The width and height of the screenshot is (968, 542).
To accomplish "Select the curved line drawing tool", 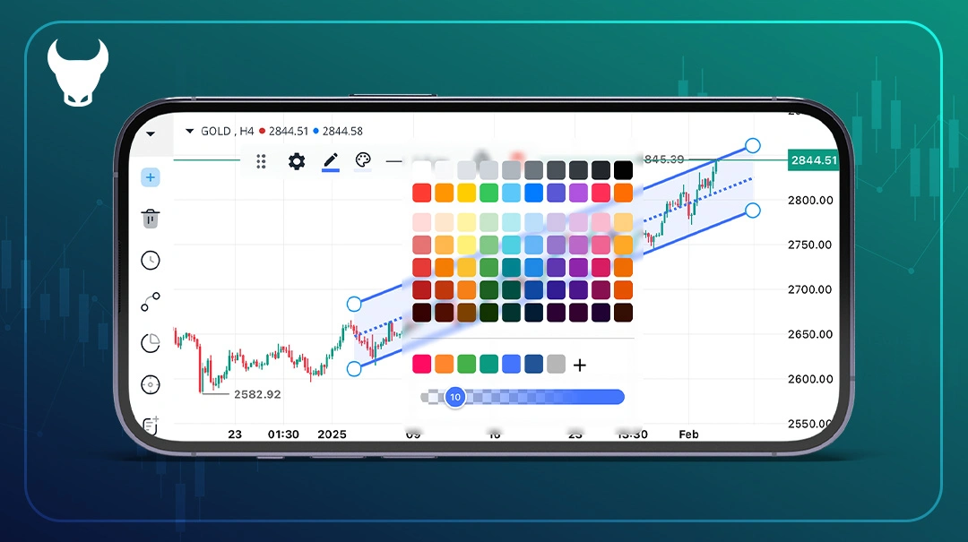I will 151,302.
